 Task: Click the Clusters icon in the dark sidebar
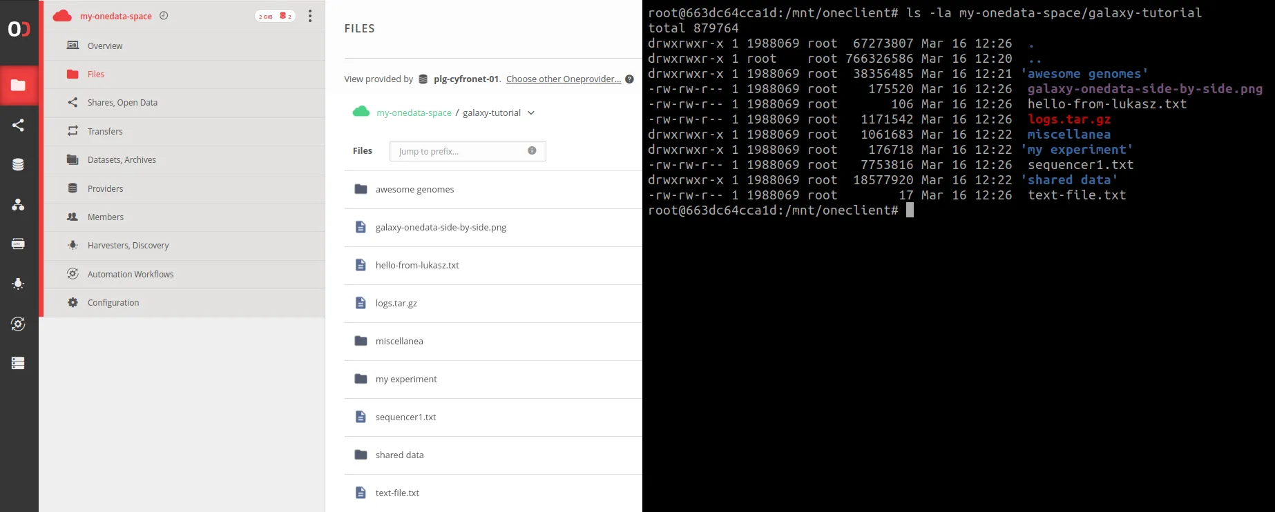(x=19, y=363)
